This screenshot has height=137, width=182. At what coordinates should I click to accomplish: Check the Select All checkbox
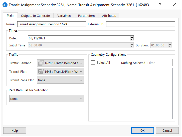point(93,62)
